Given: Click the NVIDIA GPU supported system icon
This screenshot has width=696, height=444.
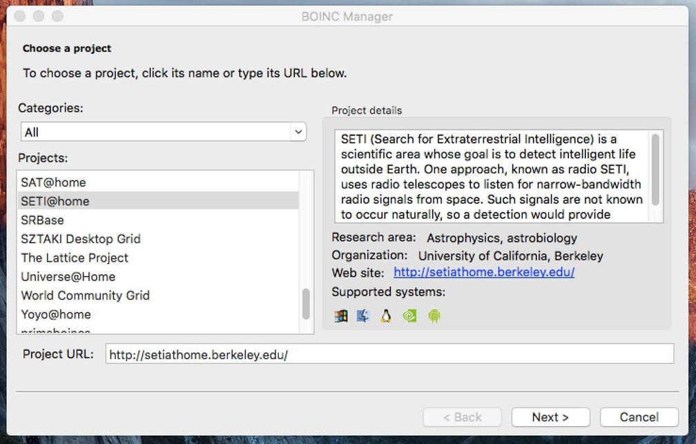Looking at the screenshot, I should (x=409, y=316).
